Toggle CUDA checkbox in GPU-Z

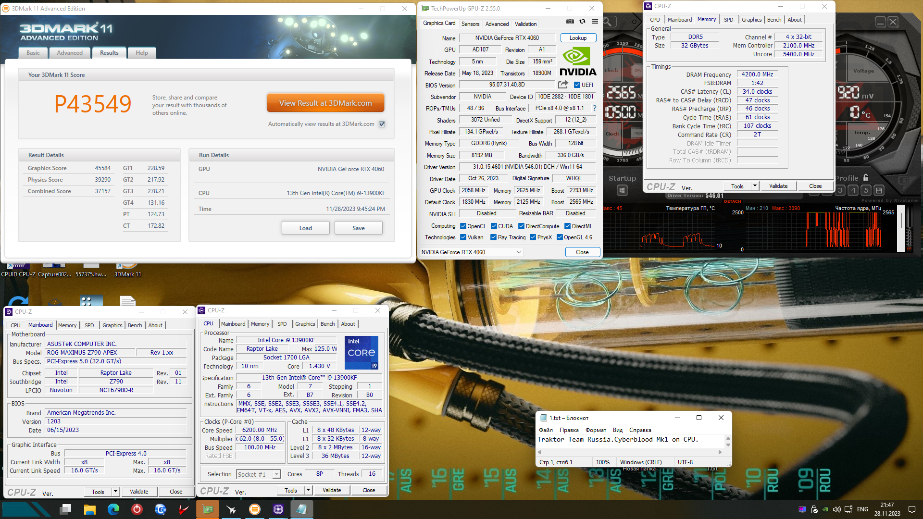[494, 226]
